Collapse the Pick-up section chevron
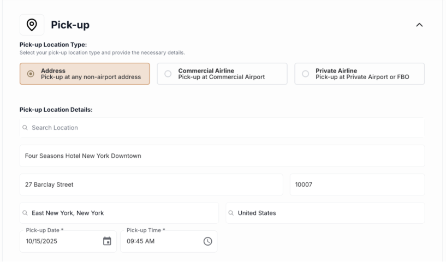 (x=419, y=25)
